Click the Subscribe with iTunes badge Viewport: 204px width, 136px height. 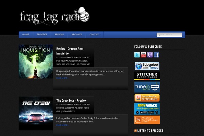pyautogui.click(x=147, y=66)
